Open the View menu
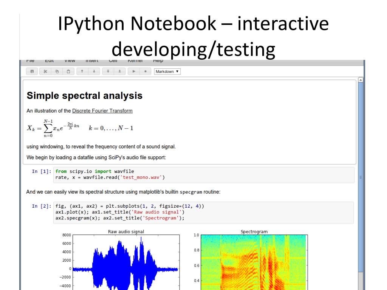Viewport: 387px width, 290px height. pos(70,61)
